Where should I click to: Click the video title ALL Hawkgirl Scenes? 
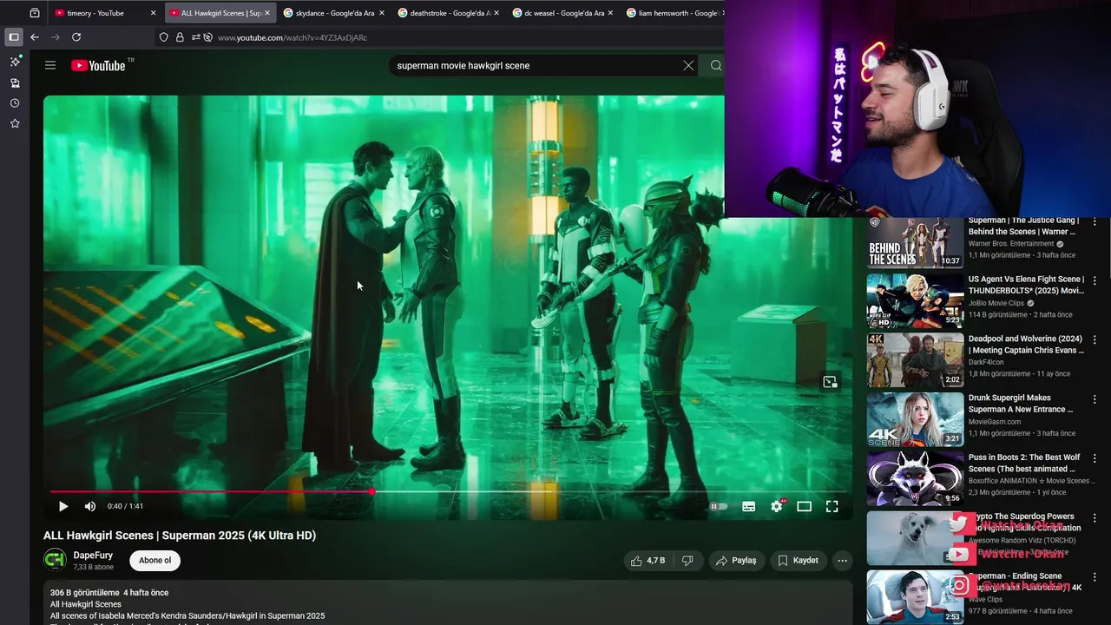[180, 536]
